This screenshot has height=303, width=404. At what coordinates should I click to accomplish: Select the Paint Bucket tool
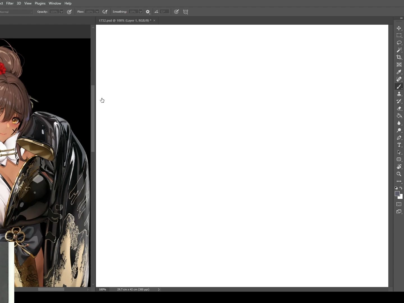pyautogui.click(x=399, y=116)
